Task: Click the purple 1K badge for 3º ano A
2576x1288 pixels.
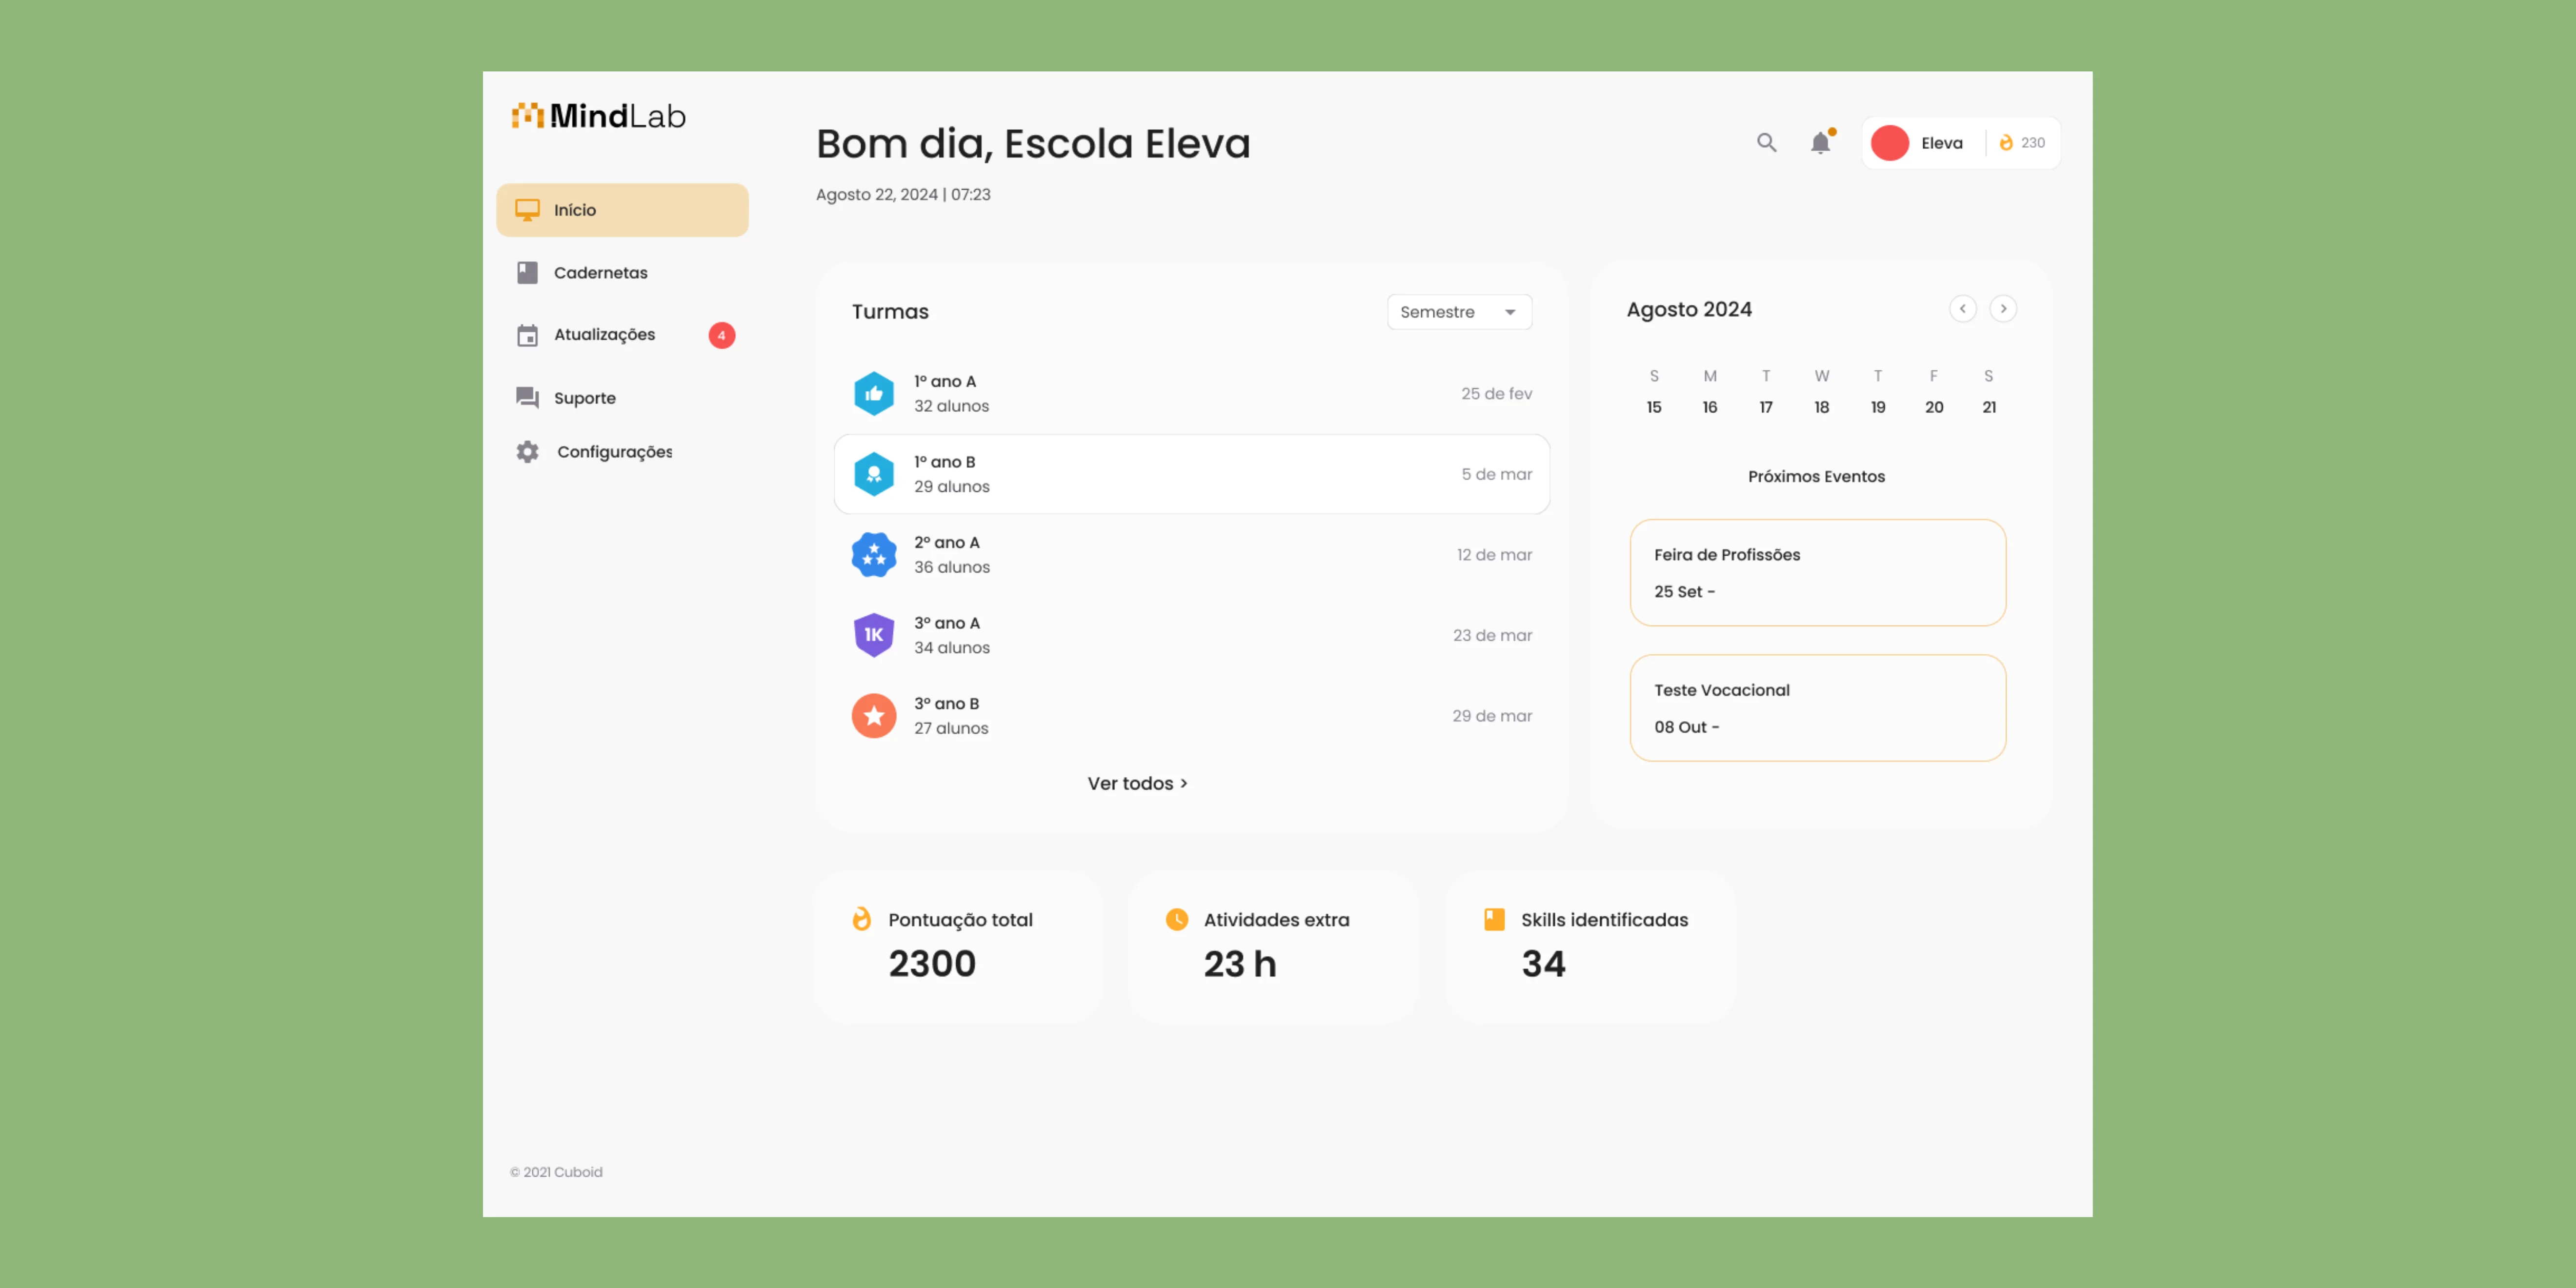Action: point(873,635)
